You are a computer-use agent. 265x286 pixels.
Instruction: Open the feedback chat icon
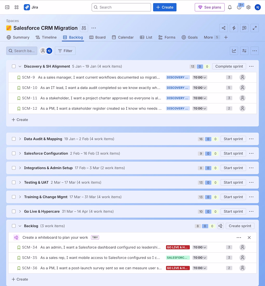click(x=244, y=28)
